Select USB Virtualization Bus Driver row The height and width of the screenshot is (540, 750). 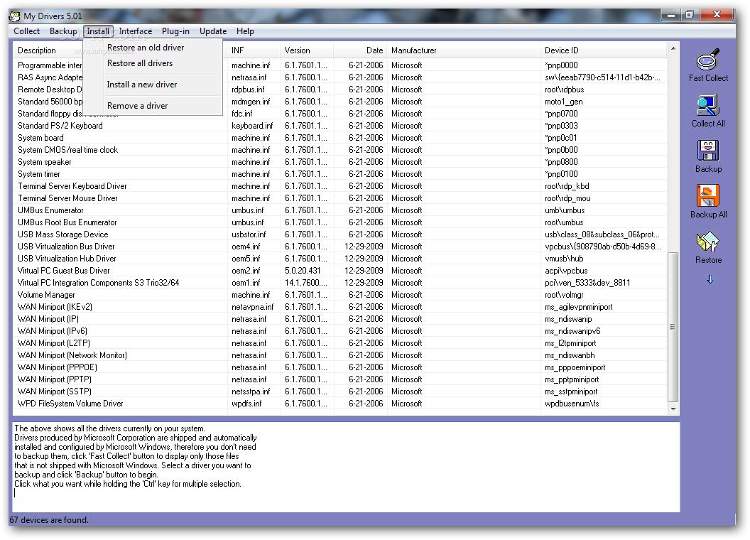tap(340, 247)
